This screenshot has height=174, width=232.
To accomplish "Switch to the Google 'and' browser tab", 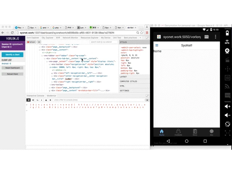I will [x=44, y=28].
